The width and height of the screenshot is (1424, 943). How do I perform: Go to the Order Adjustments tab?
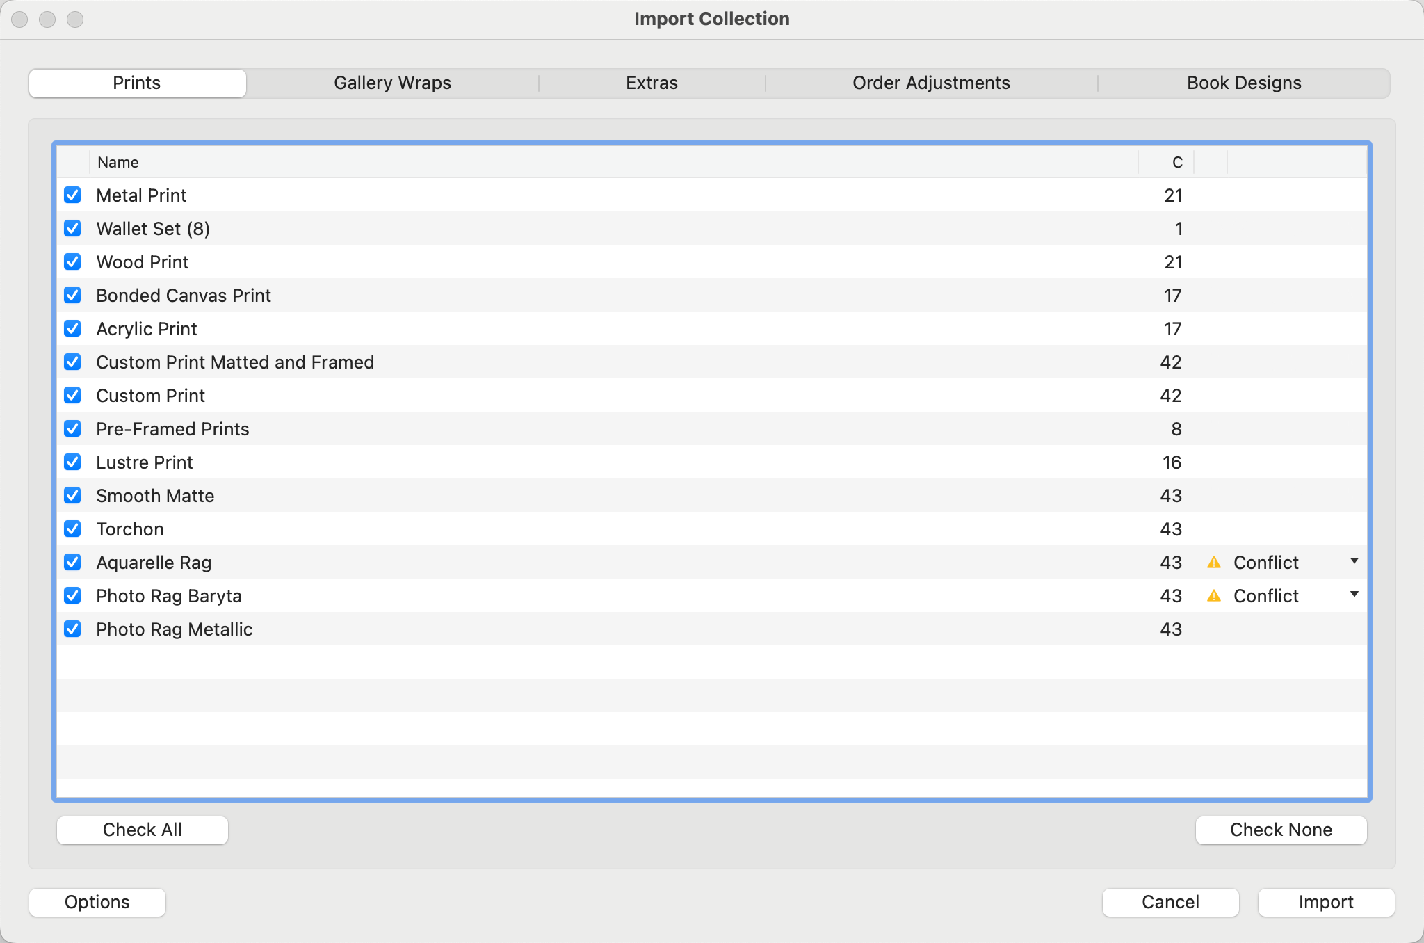pos(931,83)
